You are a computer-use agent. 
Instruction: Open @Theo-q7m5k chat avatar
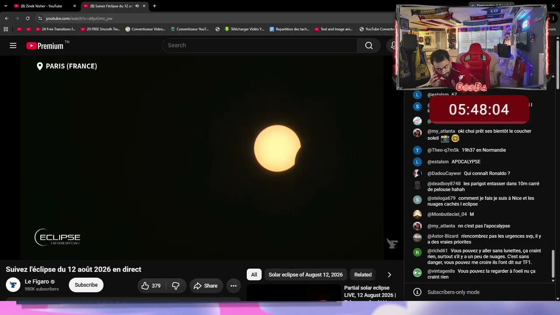tap(417, 150)
